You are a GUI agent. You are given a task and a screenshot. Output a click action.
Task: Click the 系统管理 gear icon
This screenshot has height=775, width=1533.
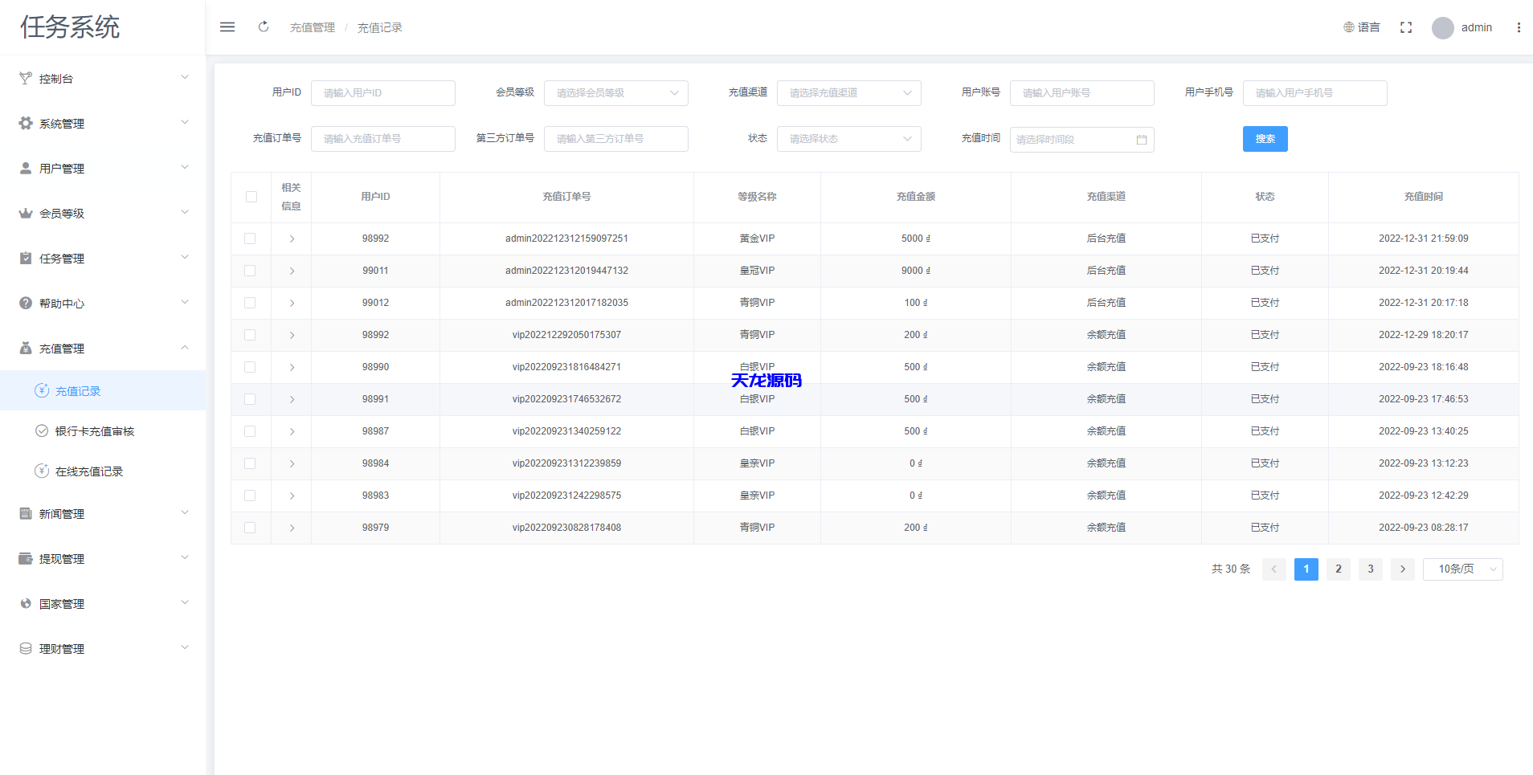(26, 123)
